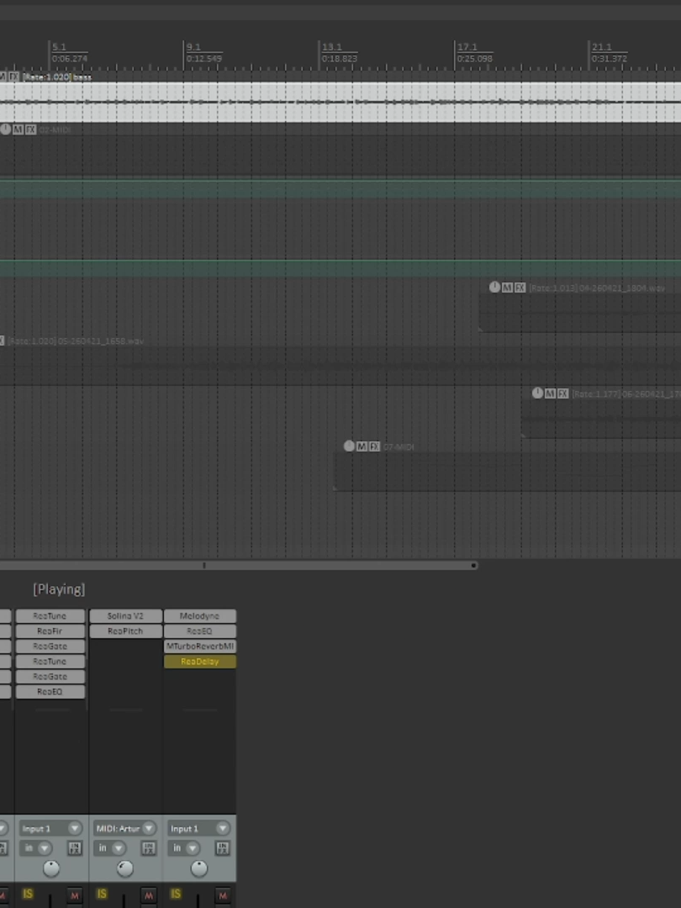Select the 07-MIDI item body
The width and height of the screenshot is (681, 908).
(507, 472)
